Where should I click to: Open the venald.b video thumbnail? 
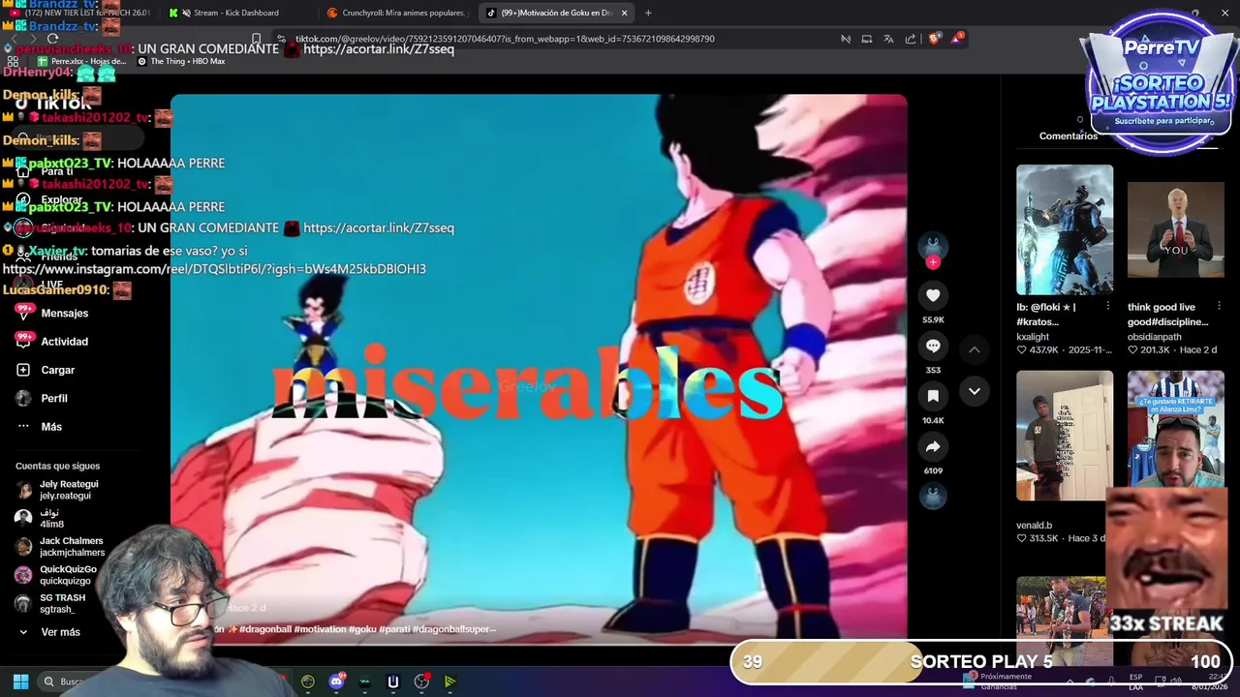pos(1065,436)
